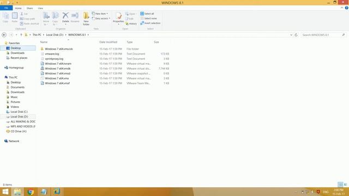The height and width of the screenshot is (196, 349).
Task: Open CD Drive (H:) in the sidebar
Action: tap(19, 131)
